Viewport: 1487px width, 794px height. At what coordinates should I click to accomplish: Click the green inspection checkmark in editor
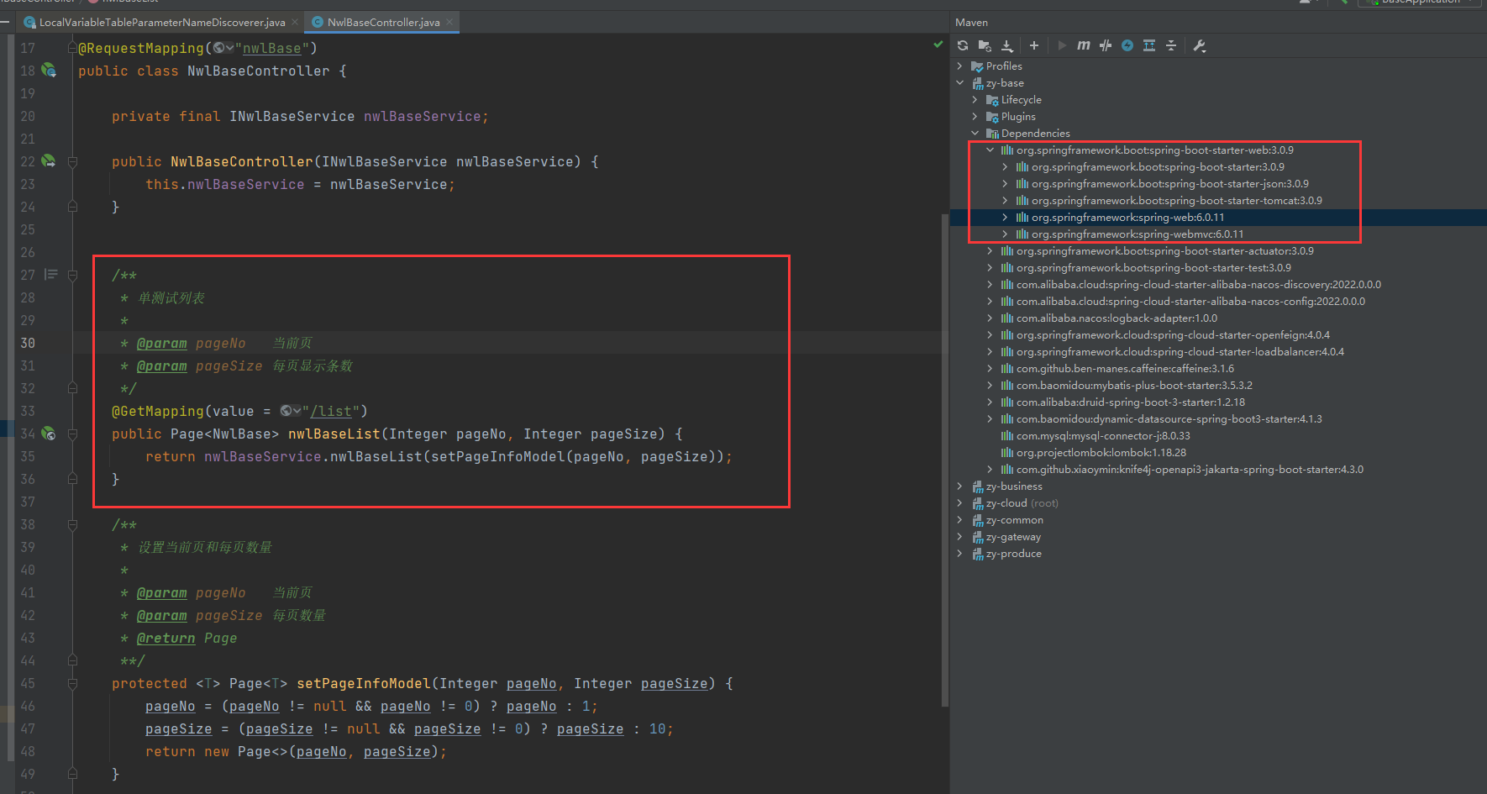pos(938,44)
